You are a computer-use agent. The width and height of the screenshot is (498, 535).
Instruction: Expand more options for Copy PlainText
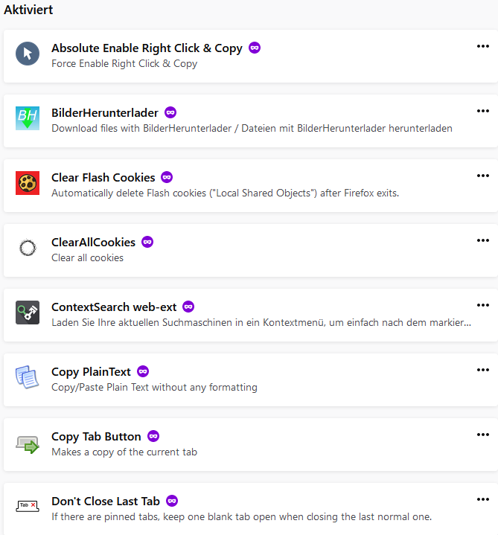(483, 370)
